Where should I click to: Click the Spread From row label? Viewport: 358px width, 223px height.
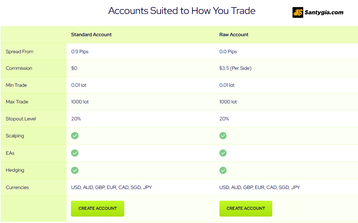(x=19, y=52)
